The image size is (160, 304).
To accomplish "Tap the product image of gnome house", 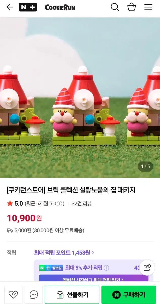I will pyautogui.click(x=80, y=98).
